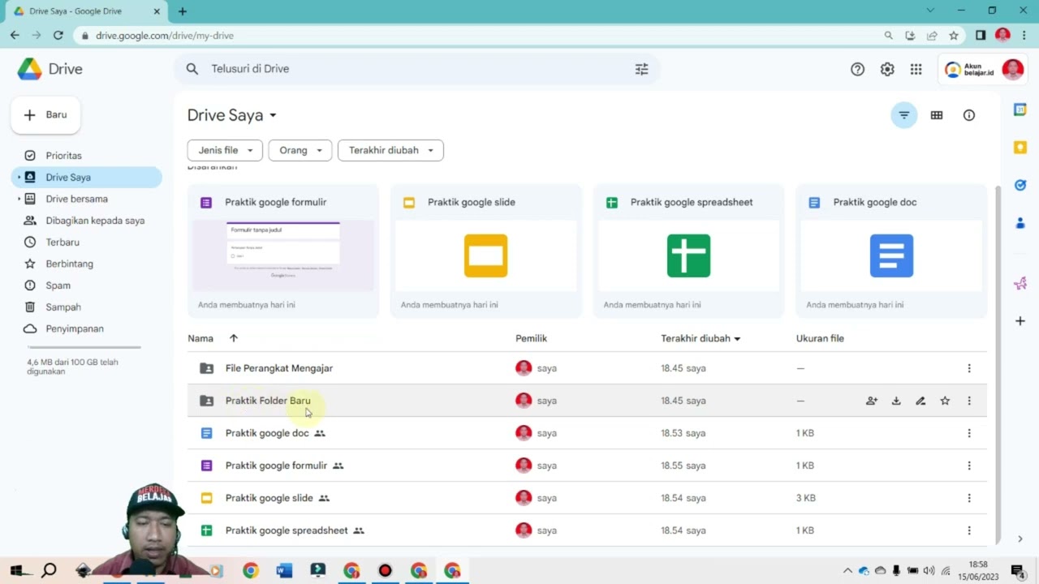
Task: Open the File Perangkat Mengajar folder row
Action: 587,368
